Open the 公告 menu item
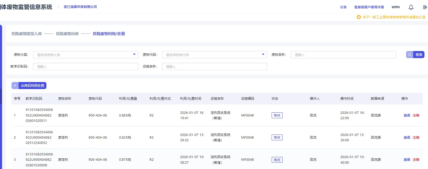 coord(343,7)
